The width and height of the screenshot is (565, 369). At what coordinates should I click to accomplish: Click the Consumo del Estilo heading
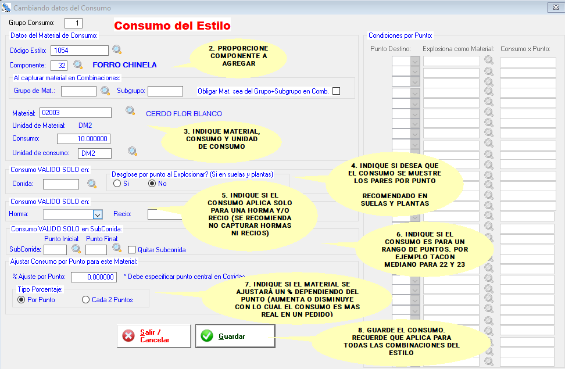point(172,25)
